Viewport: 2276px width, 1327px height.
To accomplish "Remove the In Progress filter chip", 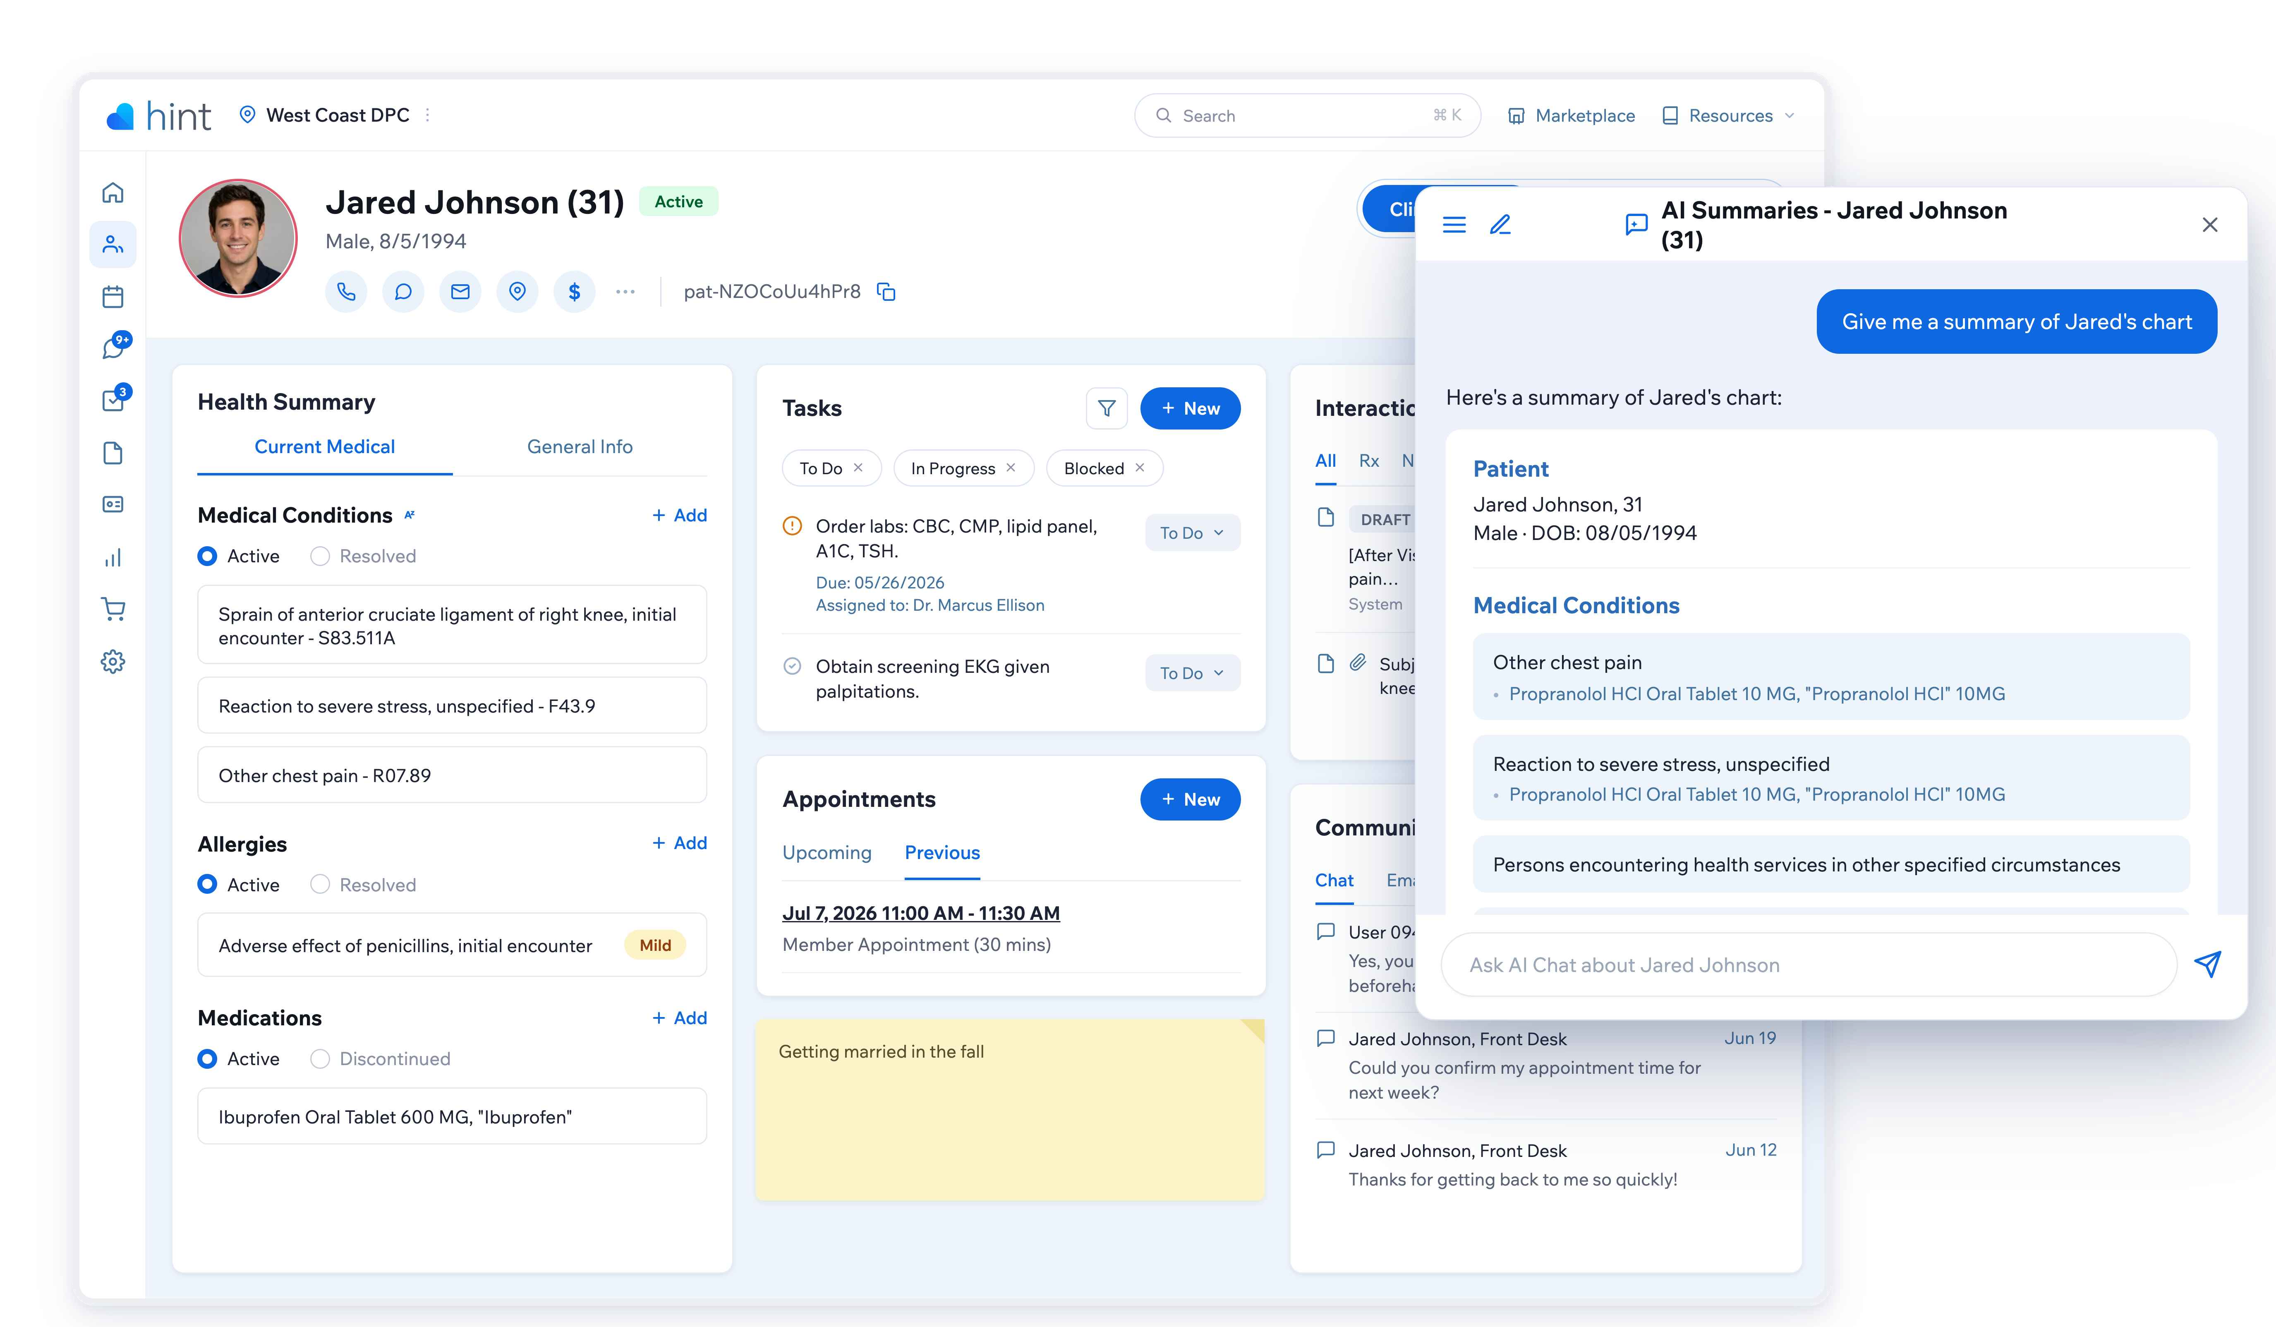I will coord(1011,468).
